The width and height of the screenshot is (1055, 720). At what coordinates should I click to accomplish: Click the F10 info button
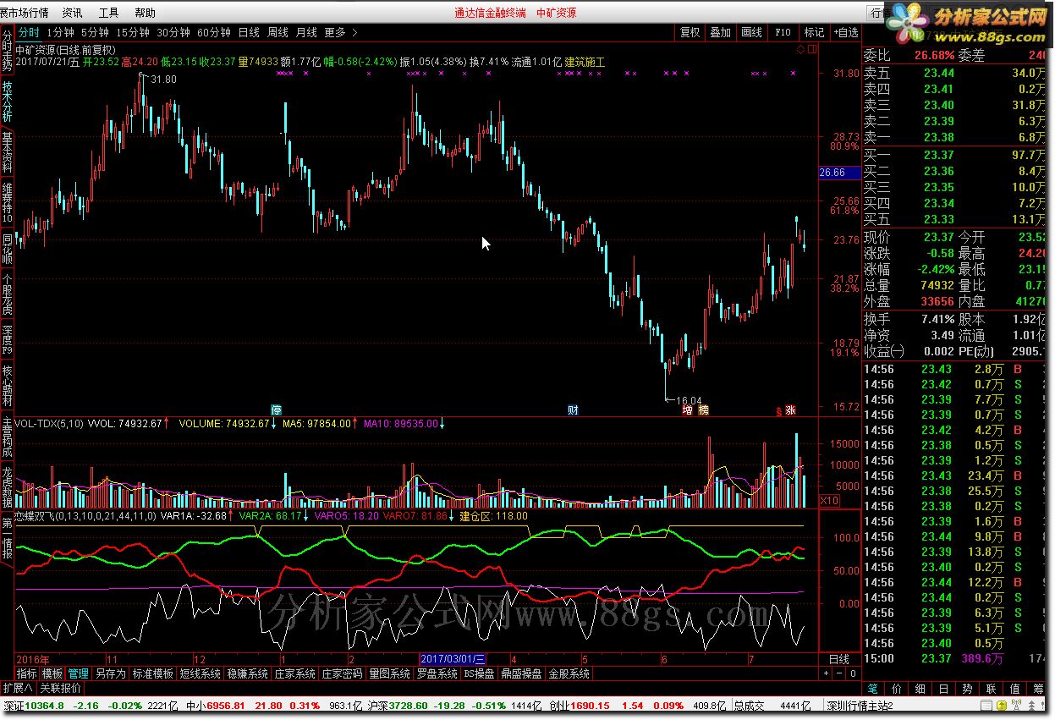(782, 33)
